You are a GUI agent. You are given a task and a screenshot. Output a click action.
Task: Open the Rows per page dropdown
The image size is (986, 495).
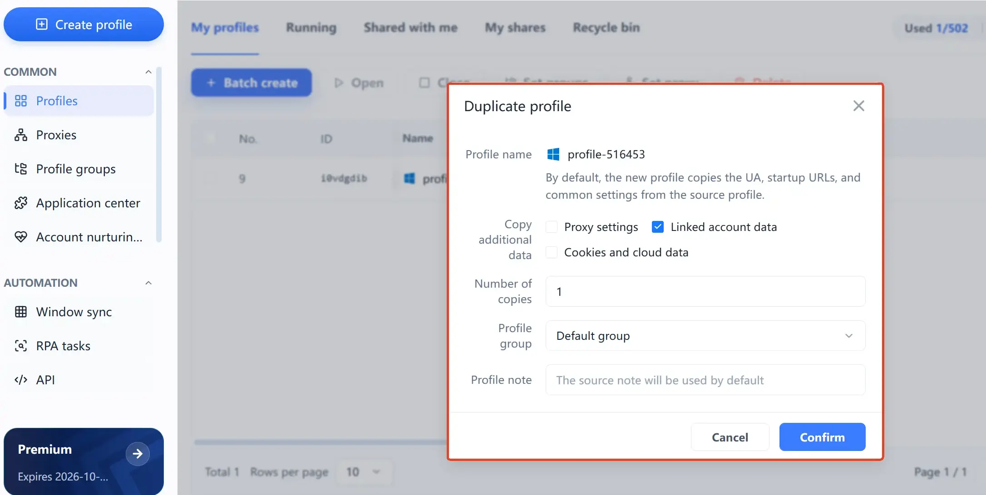(364, 472)
